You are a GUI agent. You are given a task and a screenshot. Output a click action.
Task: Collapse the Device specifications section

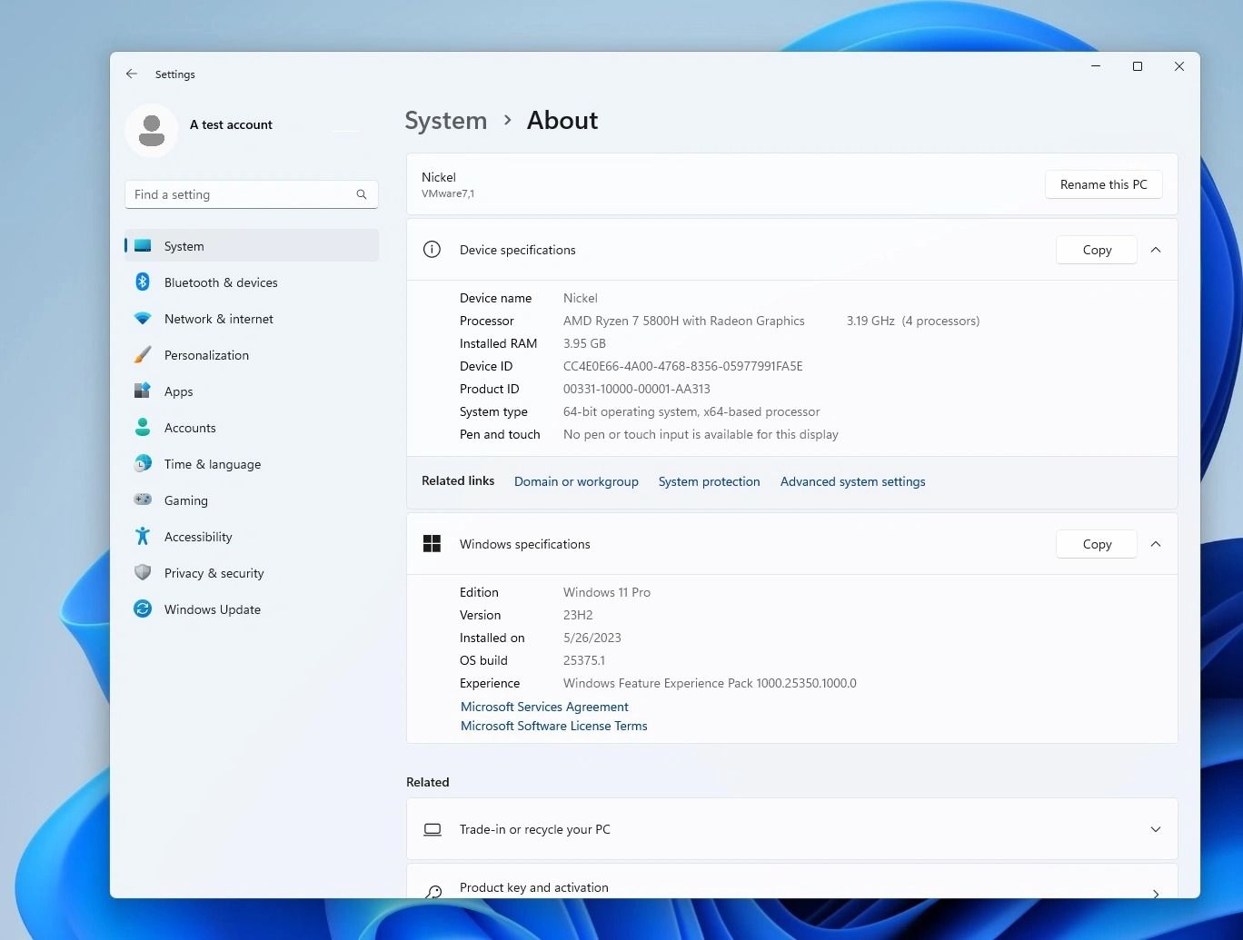[x=1156, y=250]
